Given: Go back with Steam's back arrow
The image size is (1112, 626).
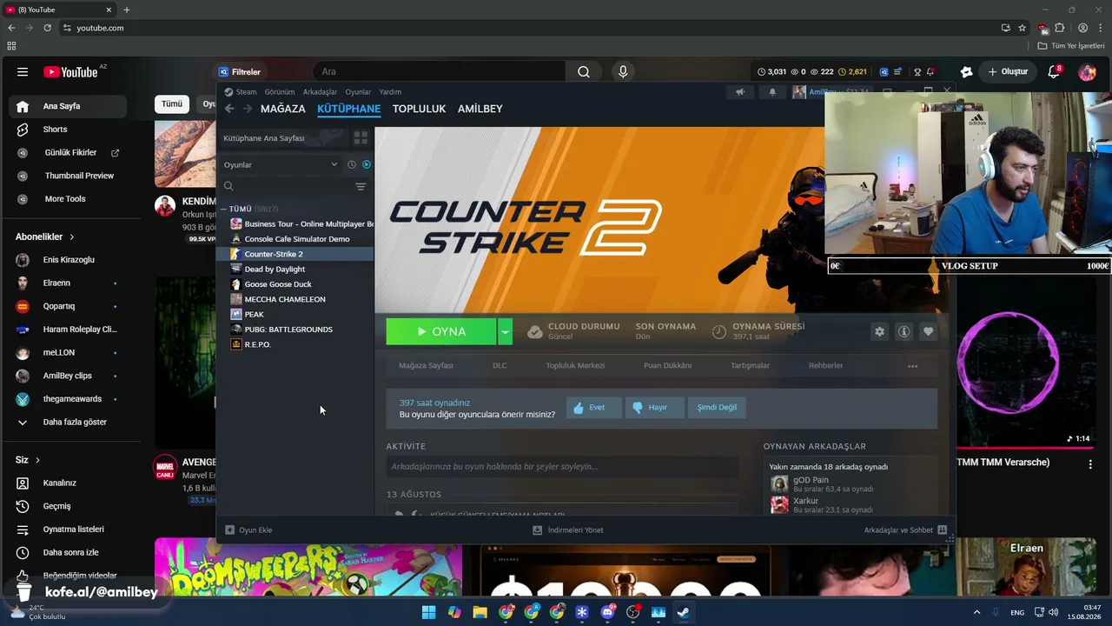Looking at the screenshot, I should (229, 109).
